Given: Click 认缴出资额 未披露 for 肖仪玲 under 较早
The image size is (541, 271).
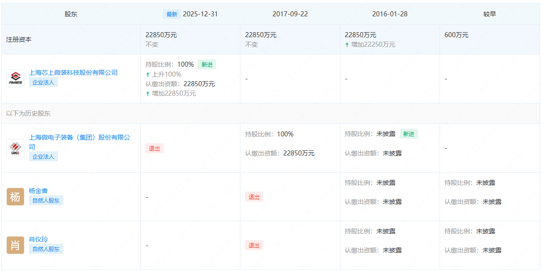Looking at the screenshot, I should (473, 250).
